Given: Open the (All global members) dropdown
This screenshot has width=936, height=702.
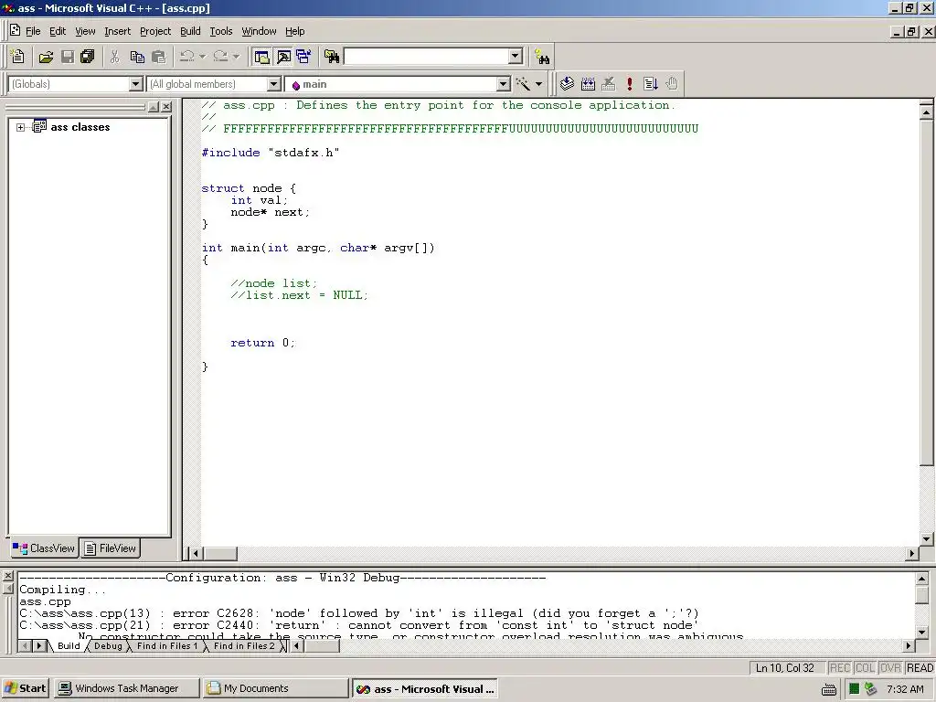Looking at the screenshot, I should [x=274, y=84].
